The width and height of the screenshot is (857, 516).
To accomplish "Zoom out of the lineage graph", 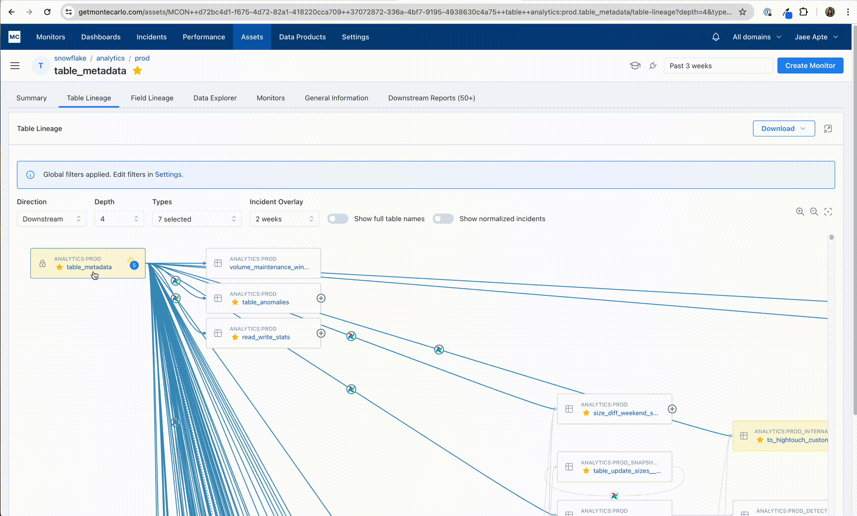I will click(x=814, y=212).
